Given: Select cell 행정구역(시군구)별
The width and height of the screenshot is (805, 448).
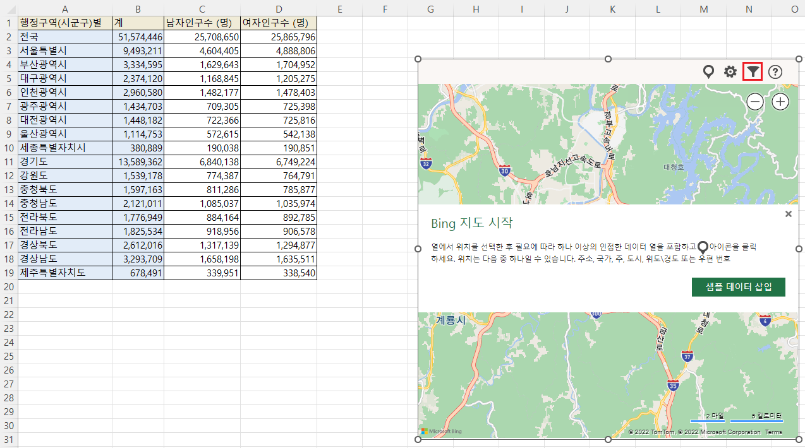Looking at the screenshot, I should 65,23.
